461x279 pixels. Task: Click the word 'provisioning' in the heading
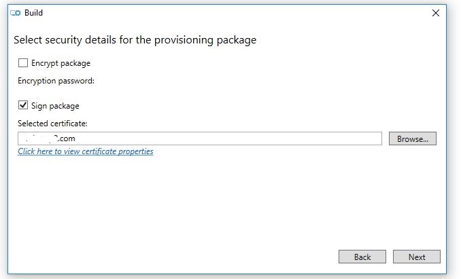click(187, 40)
